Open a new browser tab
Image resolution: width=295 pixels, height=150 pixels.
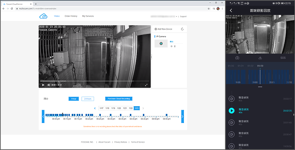[x=36, y=4]
